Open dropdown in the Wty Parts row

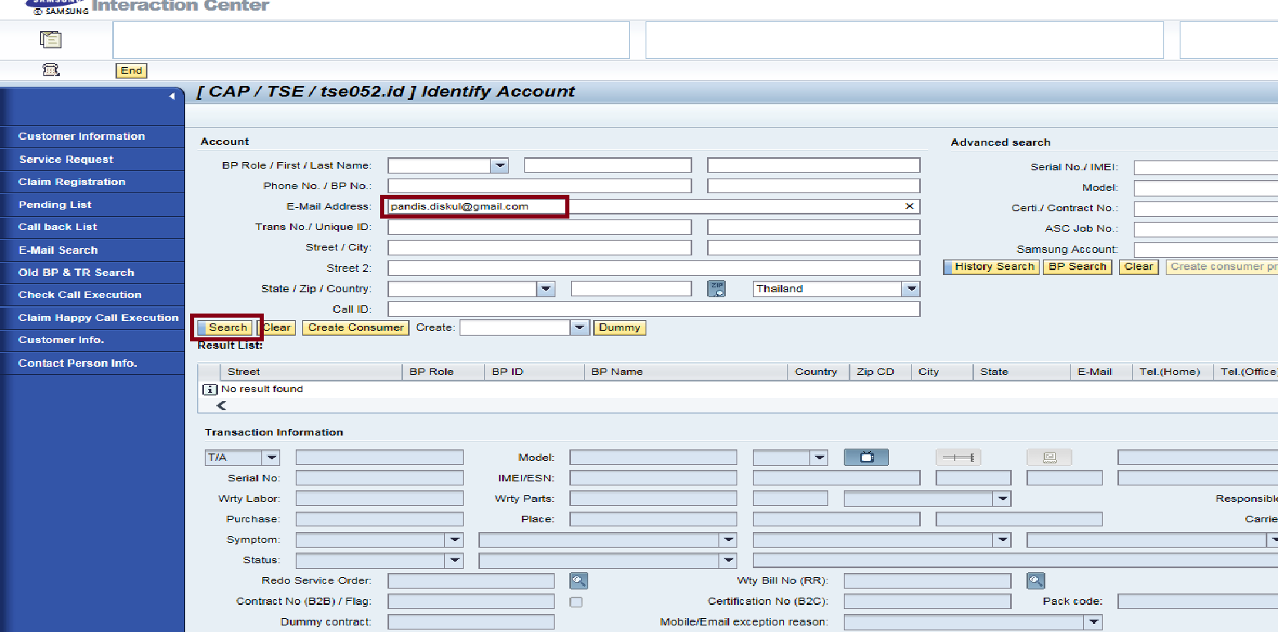pyautogui.click(x=1001, y=499)
